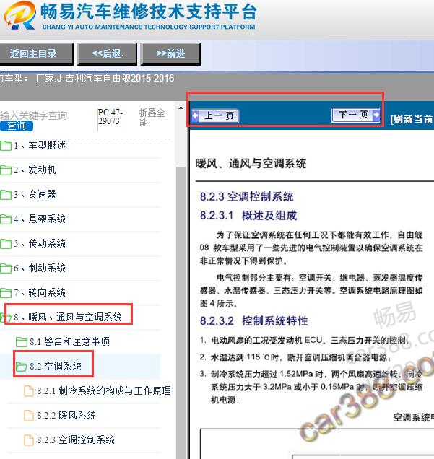Open folder icon for 1、车型概述
Viewport: 434px width, 459px height.
[x=6, y=146]
